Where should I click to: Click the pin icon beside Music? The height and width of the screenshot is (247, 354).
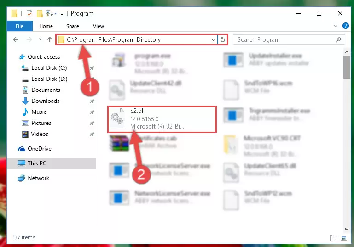pyautogui.click(x=92, y=112)
